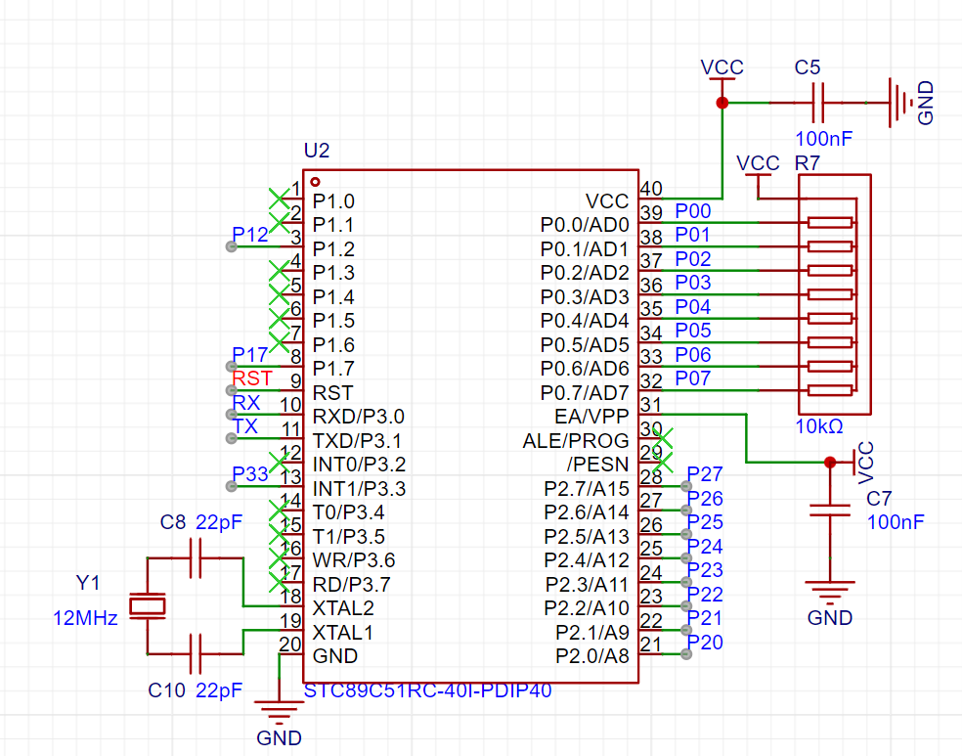Select the GND symbol beside C5
This screenshot has height=756, width=962.
(901, 103)
